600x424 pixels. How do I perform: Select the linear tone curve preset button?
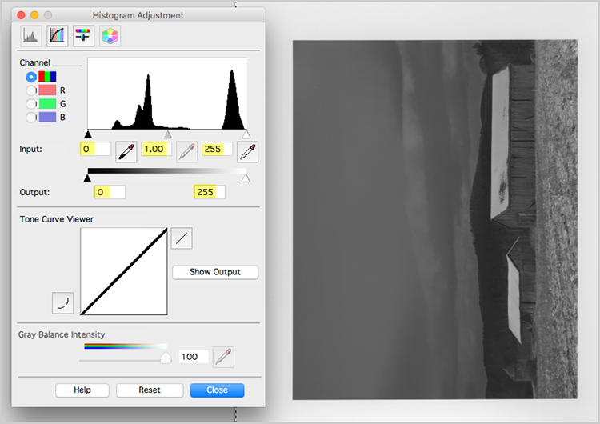click(x=182, y=238)
